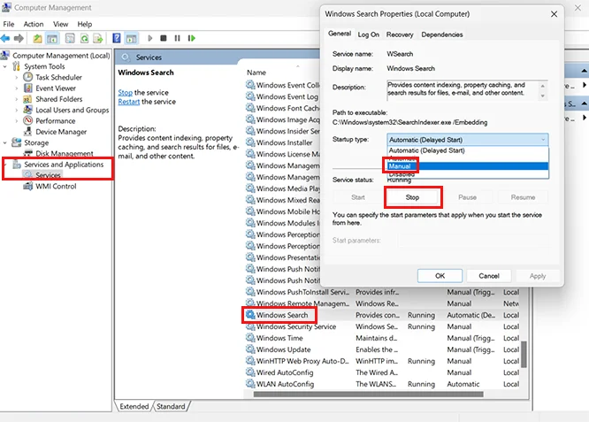The image size is (589, 422).
Task: Open the Startup type combo box
Action: pyautogui.click(x=467, y=140)
